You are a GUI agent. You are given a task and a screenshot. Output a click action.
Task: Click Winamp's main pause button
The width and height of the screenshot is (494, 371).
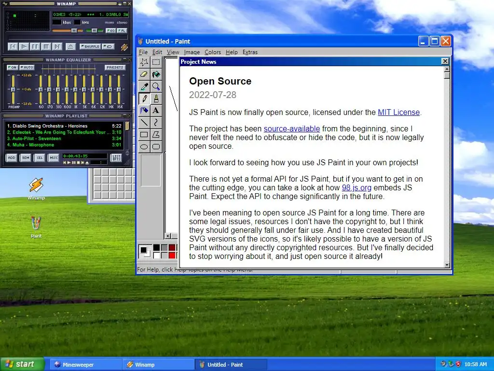click(x=35, y=47)
